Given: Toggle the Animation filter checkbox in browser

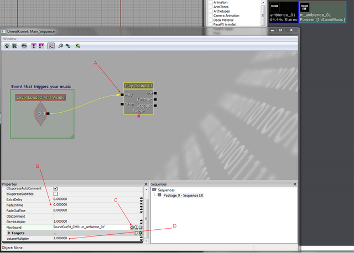Looking at the screenshot, I should pos(210,2).
